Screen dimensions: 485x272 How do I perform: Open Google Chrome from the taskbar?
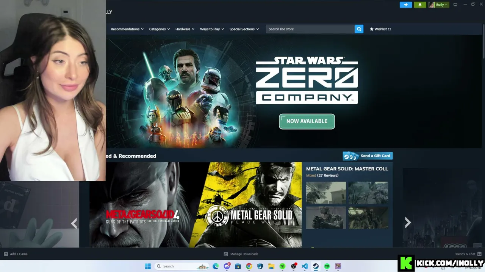tap(249, 266)
